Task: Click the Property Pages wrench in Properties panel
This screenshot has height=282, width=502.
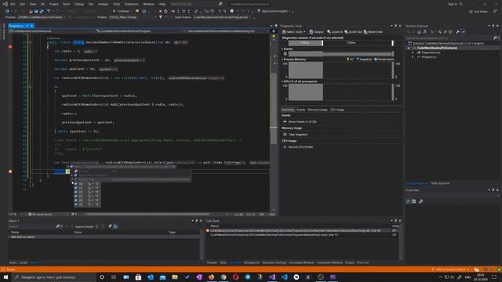Action: pos(420,201)
